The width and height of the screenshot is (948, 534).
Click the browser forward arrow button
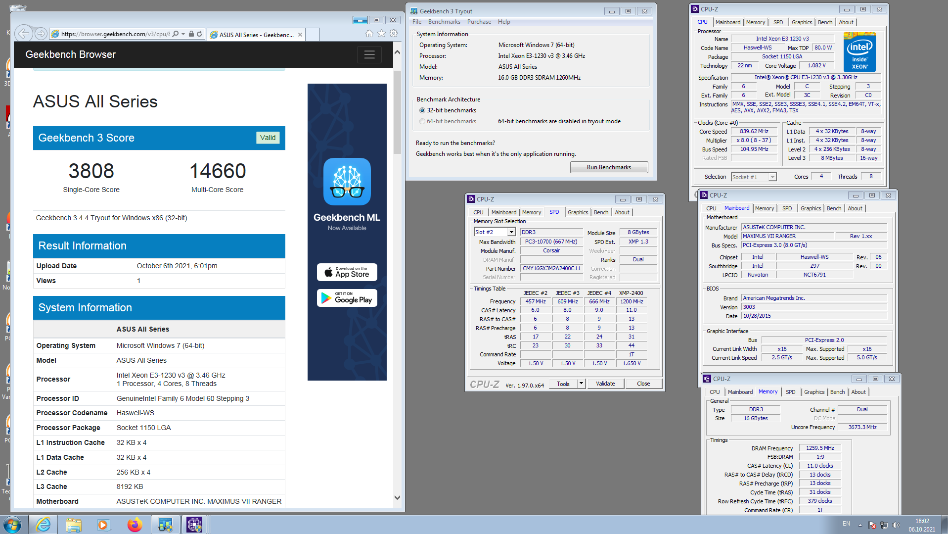pos(41,34)
